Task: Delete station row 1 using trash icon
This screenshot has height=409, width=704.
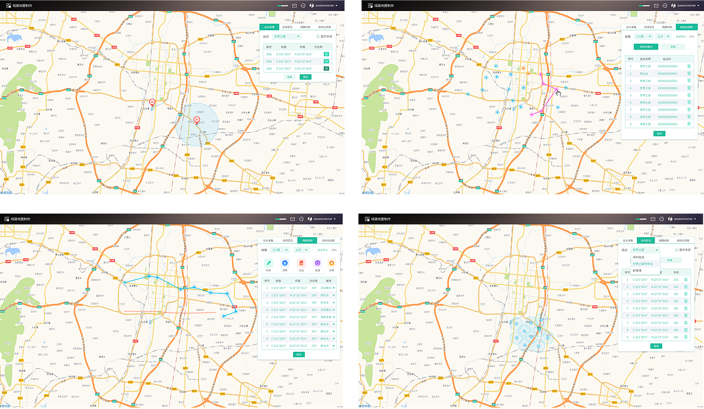Action: [689, 66]
